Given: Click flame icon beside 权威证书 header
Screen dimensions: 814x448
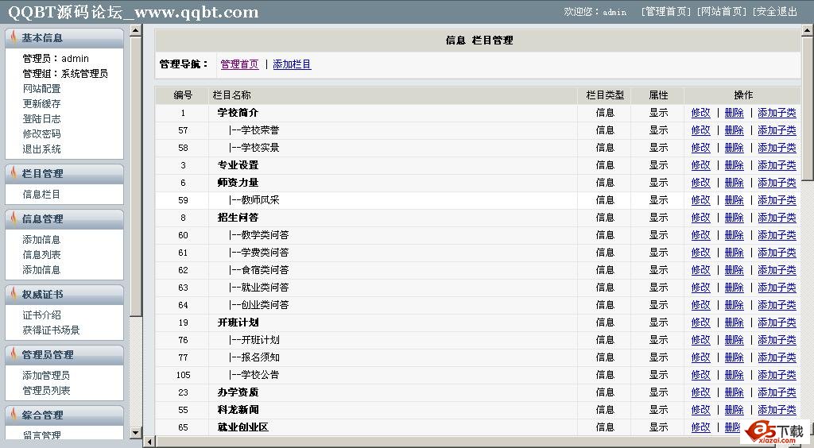Looking at the screenshot, I should pos(14,294).
